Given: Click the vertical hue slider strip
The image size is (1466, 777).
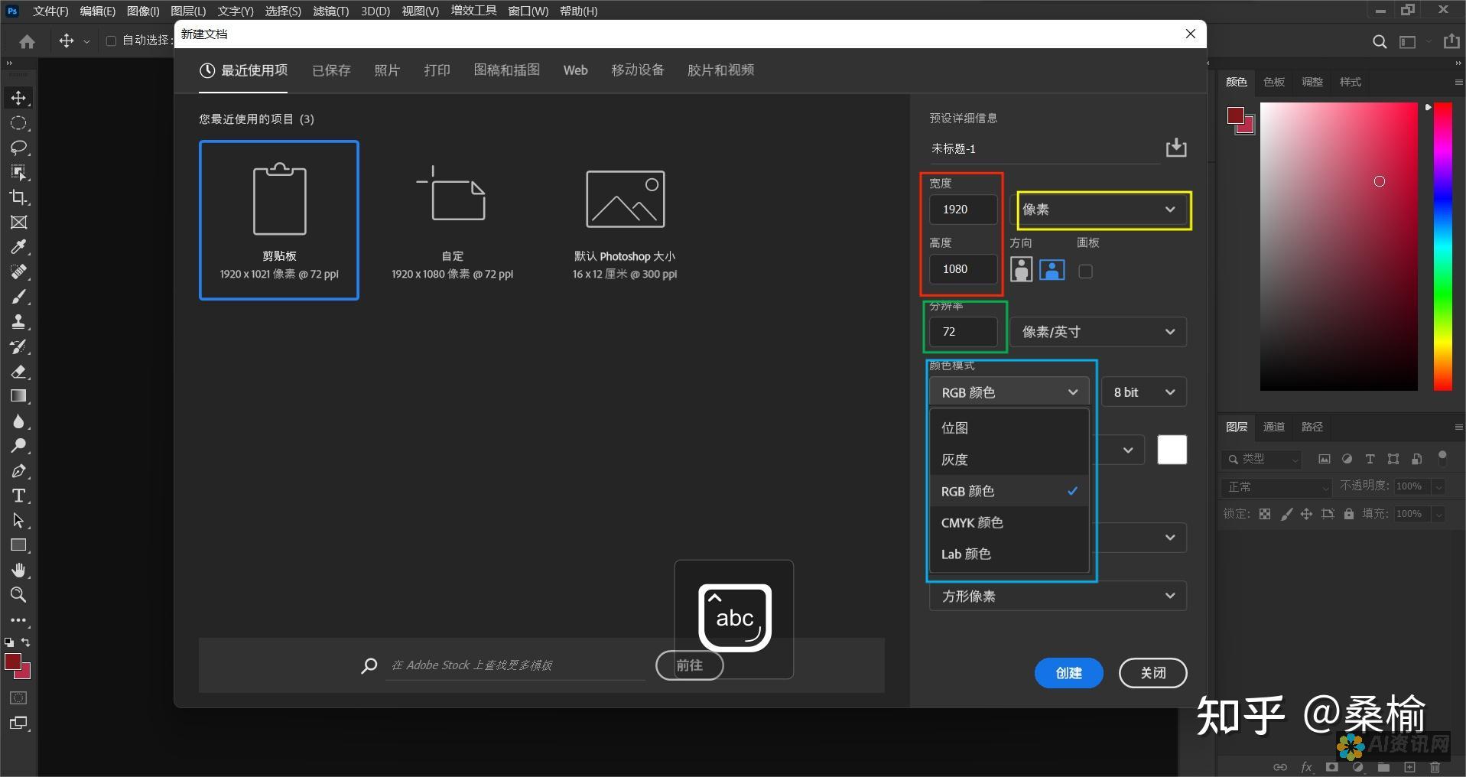Looking at the screenshot, I should tap(1442, 246).
